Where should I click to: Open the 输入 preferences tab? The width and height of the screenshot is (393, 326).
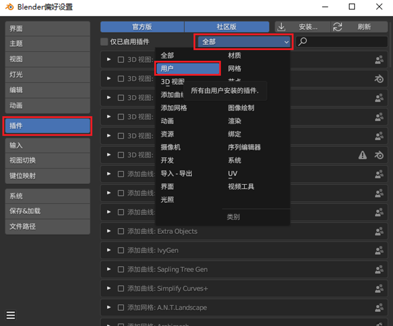(x=47, y=145)
